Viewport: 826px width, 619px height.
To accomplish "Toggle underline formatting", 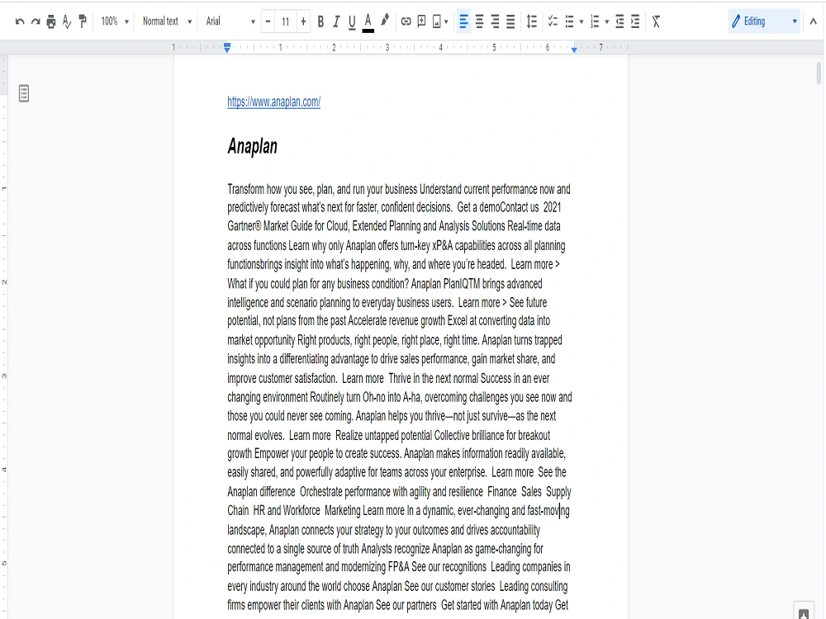I will coord(352,21).
